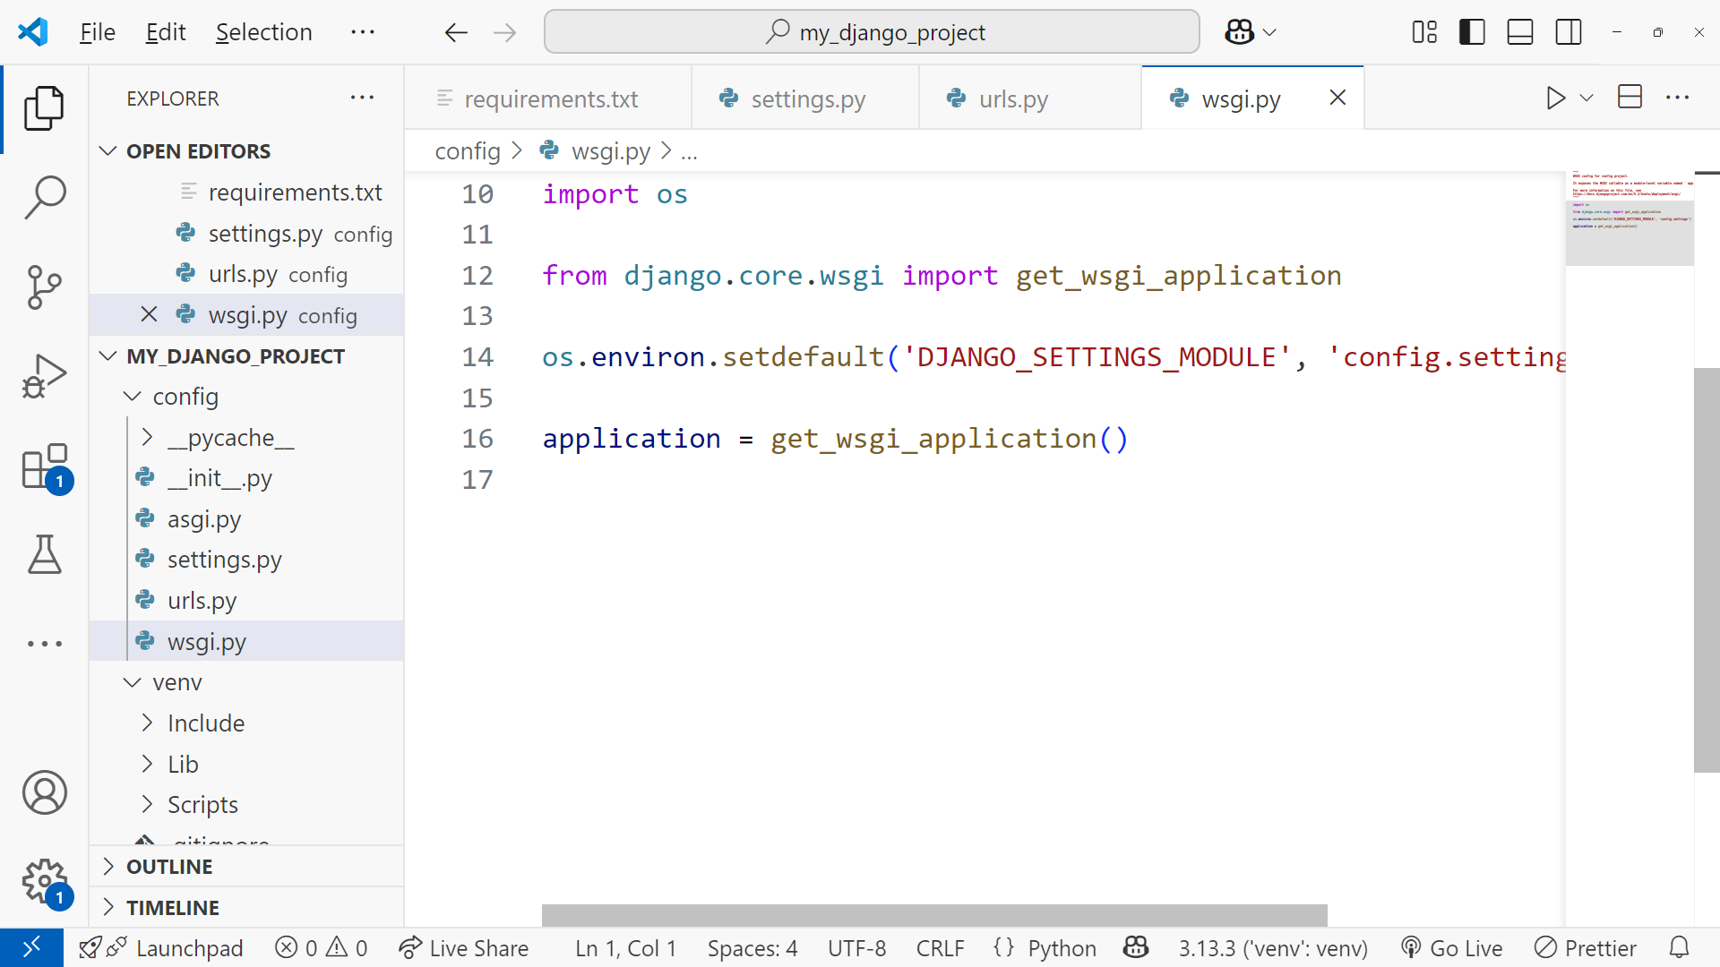Image resolution: width=1720 pixels, height=967 pixels.
Task: Open the Run and Debug view
Action: pos(44,376)
